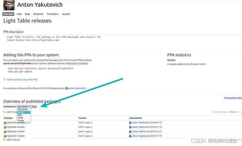Click package icon in second lighttable-installer row
Image resolution: width=242 pixels, height=146 pixels.
5,127
